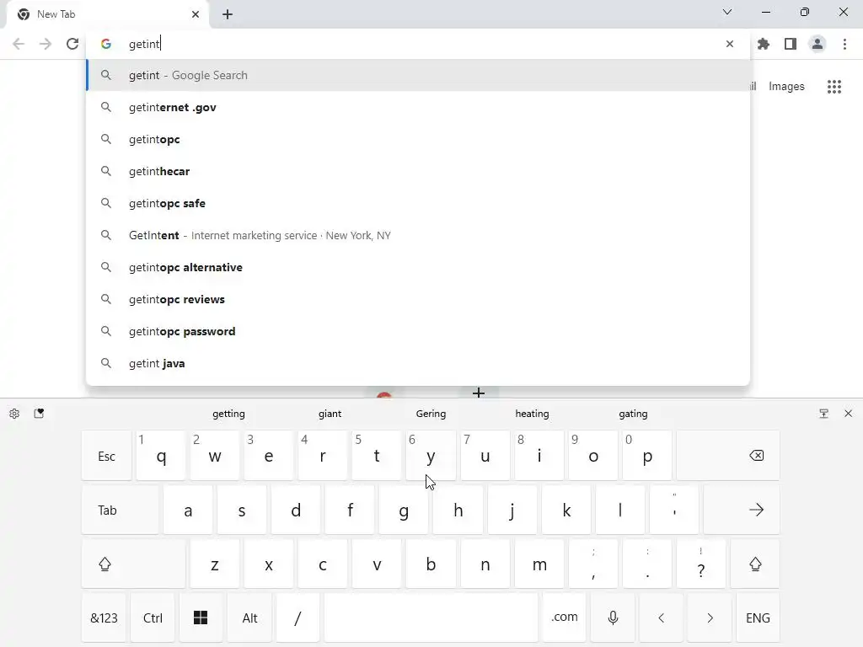
Task: Pick the GetIntent marketing service suggestion
Action: tap(418, 236)
